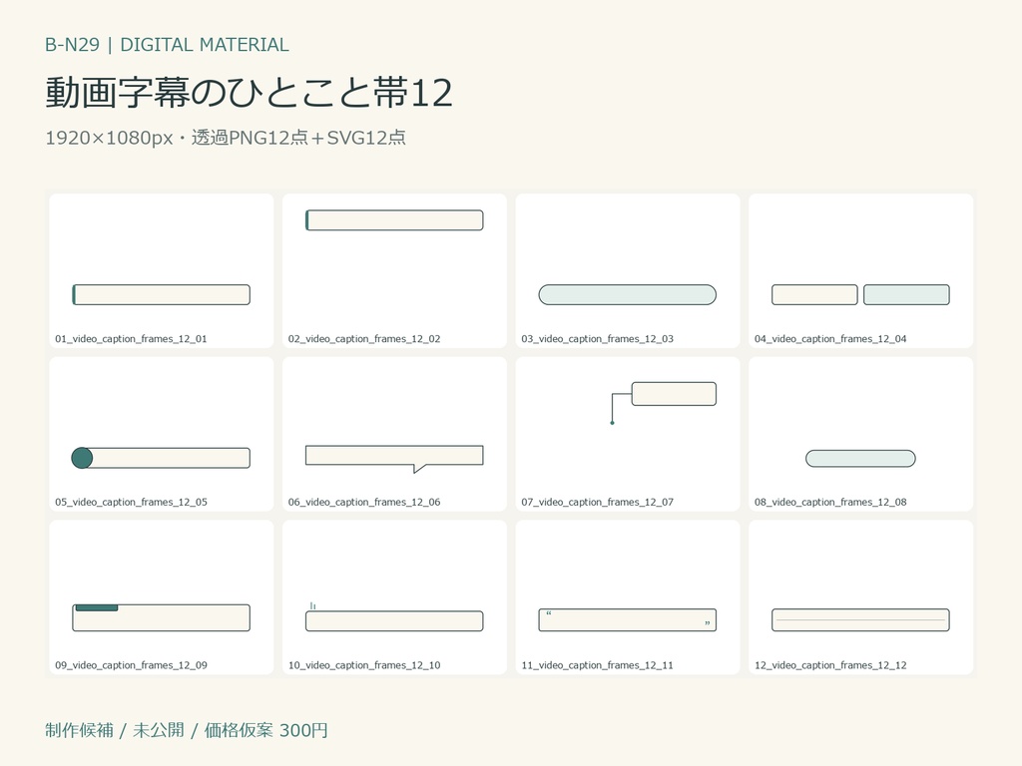Select callout pointer caption frame thumbnail 07
1022x766 pixels.
pos(628,434)
